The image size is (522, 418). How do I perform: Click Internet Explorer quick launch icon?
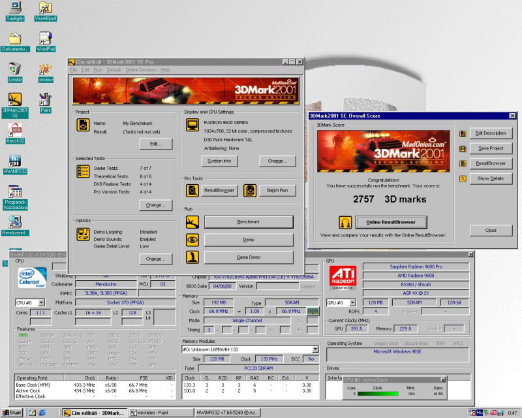click(42, 413)
